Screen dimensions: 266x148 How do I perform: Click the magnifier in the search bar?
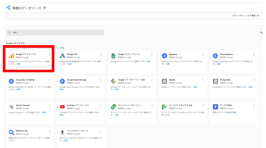tap(9, 33)
